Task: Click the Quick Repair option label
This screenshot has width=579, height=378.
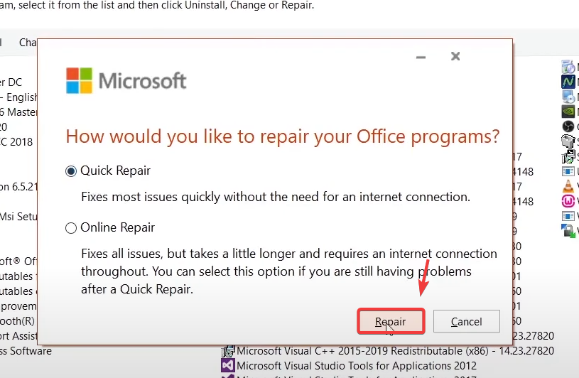Action: [115, 171]
